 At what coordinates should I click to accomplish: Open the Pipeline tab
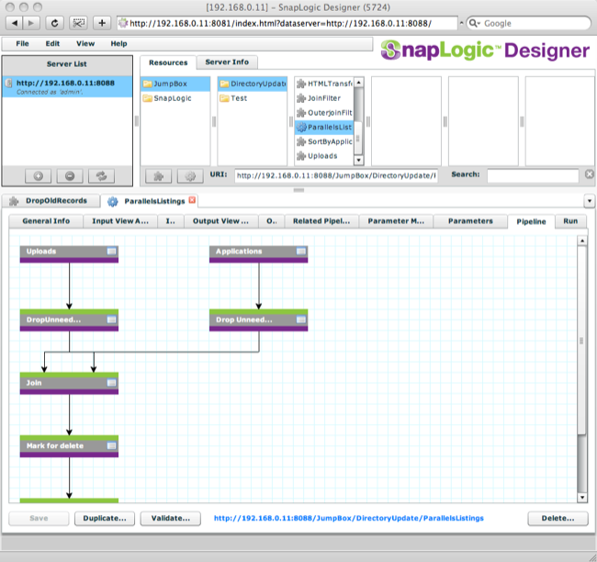tap(531, 221)
